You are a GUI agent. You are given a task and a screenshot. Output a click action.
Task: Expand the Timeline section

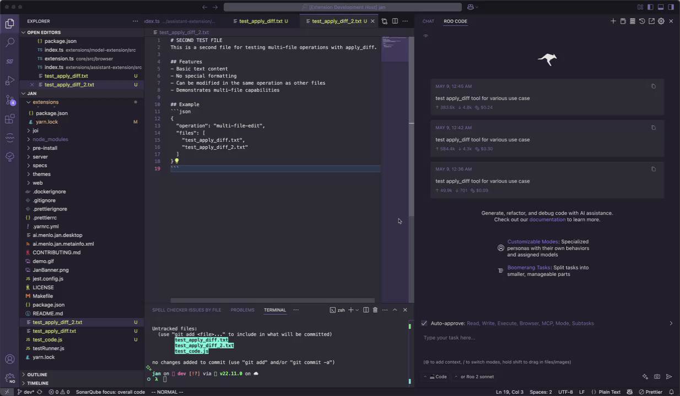(82, 383)
